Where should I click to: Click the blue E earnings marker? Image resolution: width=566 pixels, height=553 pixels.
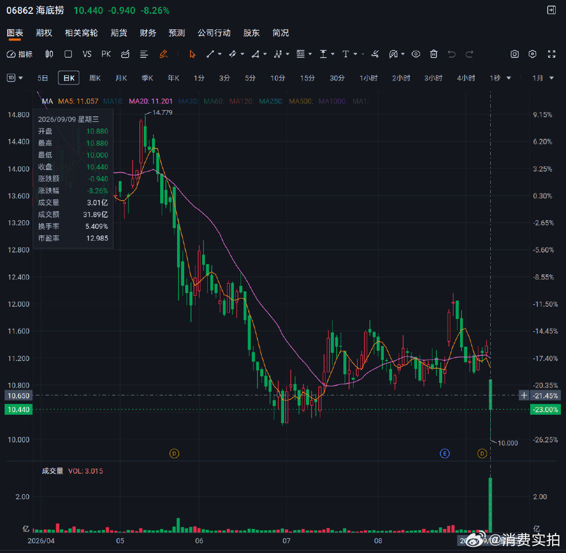pos(445,453)
